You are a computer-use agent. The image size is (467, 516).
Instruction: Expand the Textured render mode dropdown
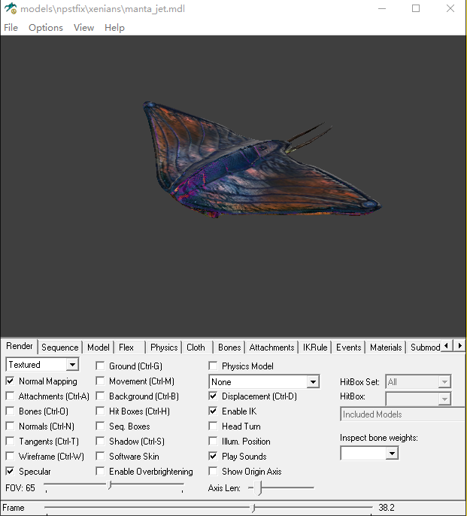tap(72, 365)
